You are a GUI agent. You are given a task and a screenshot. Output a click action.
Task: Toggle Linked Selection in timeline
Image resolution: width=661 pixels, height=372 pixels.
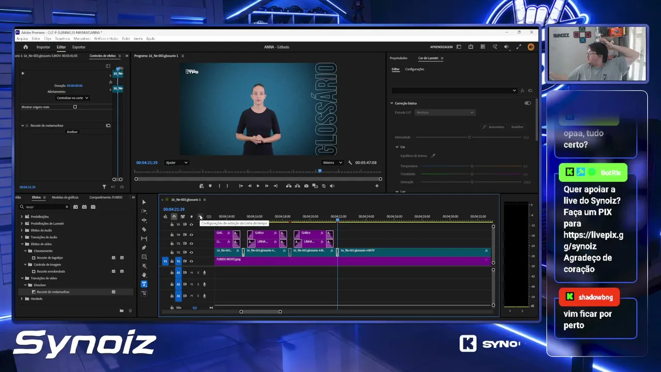pos(182,216)
